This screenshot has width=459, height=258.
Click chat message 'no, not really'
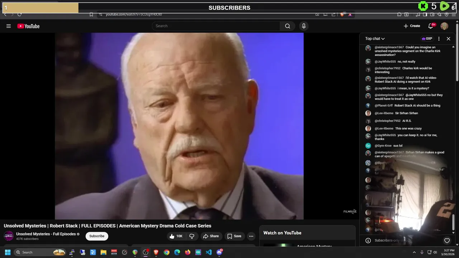pos(406,62)
